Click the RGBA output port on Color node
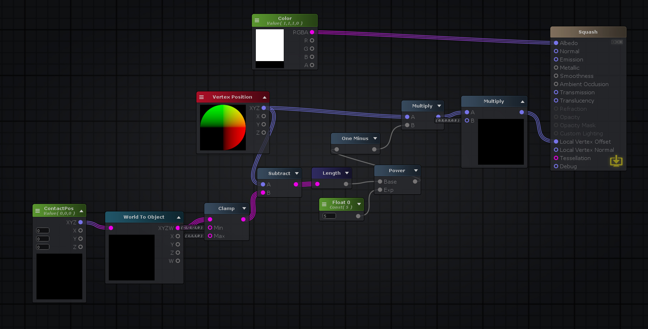This screenshot has width=648, height=329. (312, 32)
